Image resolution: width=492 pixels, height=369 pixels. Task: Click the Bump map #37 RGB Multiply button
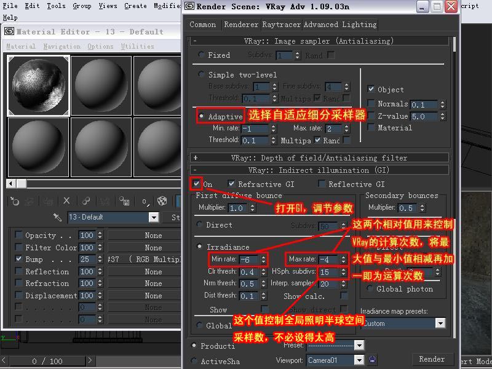click(x=145, y=259)
